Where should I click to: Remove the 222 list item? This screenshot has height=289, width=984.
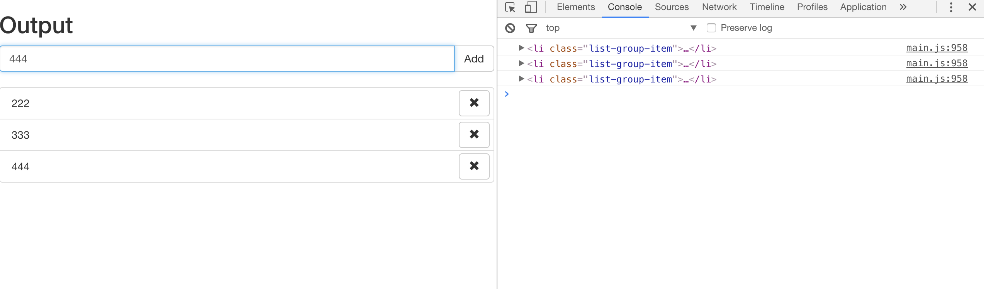click(x=474, y=103)
